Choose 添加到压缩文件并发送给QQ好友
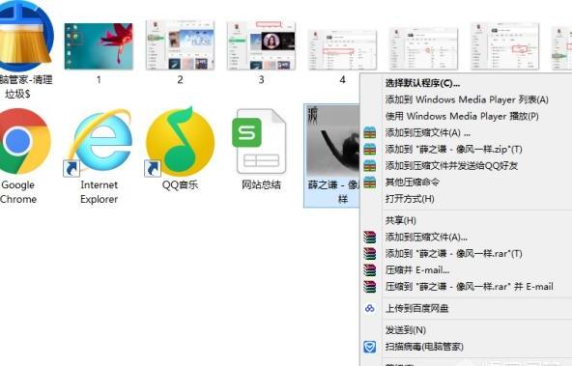572x366 pixels. point(451,166)
